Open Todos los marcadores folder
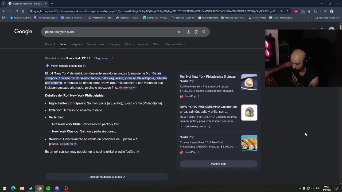The image size is (342, 192). (327, 18)
